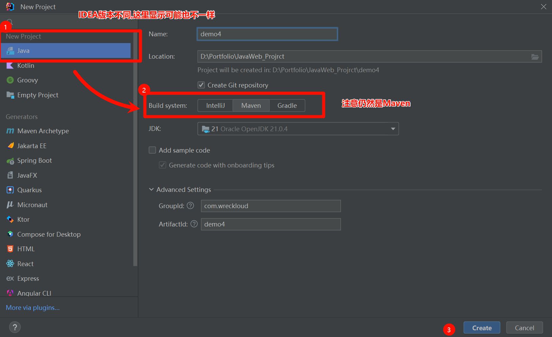Click the Compose for Desktop icon
Viewport: 552px width, 337px height.
tap(10, 234)
